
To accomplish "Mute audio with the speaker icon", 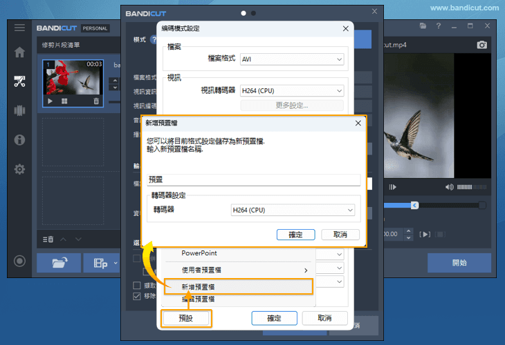I will pyautogui.click(x=449, y=187).
